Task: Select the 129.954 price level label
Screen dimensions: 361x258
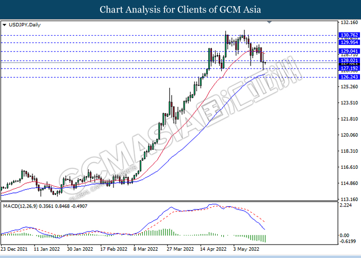Action: tap(349, 42)
